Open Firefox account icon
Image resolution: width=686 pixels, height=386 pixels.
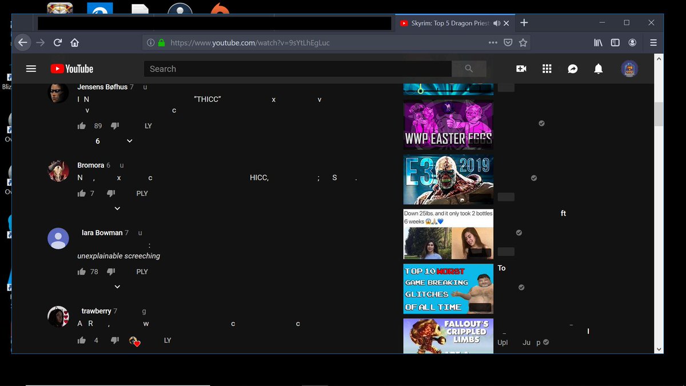(632, 42)
